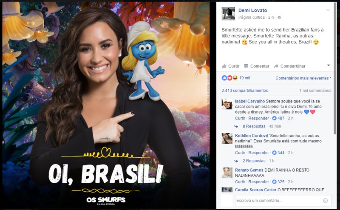Image resolution: width=340 pixels, height=210 pixels.
Task: Click the globe privacy icon beside 2 h
Action: [x=279, y=17]
